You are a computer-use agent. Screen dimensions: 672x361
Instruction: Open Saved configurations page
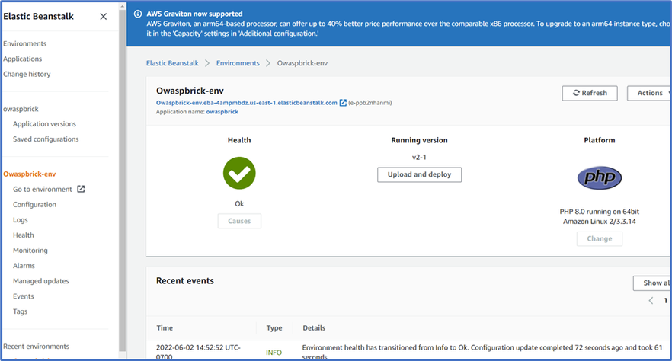(46, 139)
